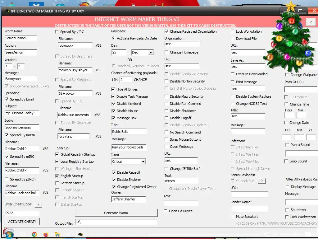Image resolution: width=318 pixels, height=239 pixels.
Task: Check Disable System Restore
Action: (233, 96)
